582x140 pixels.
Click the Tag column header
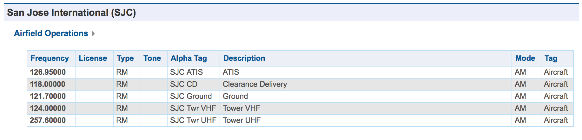551,58
